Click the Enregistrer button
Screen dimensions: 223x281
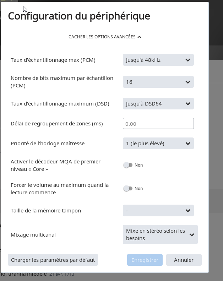tap(145, 260)
